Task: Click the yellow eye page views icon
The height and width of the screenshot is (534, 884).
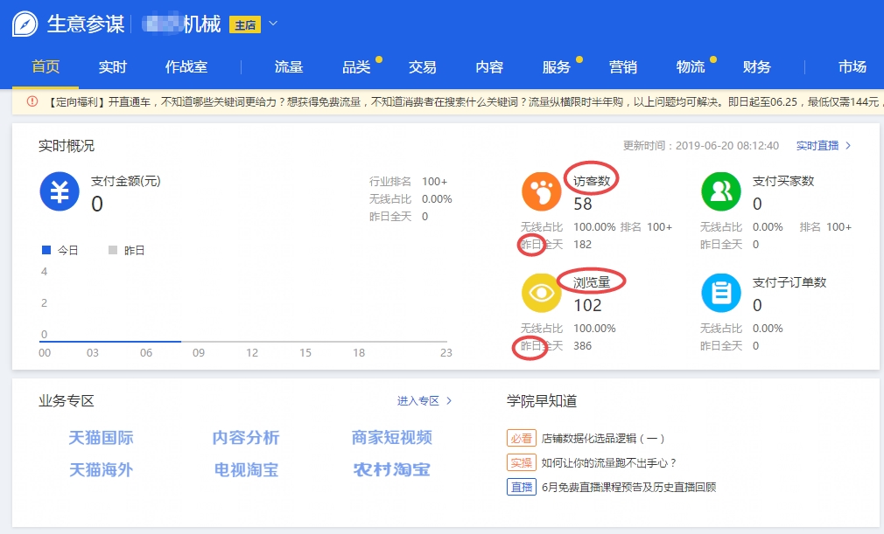Action: coord(541,293)
